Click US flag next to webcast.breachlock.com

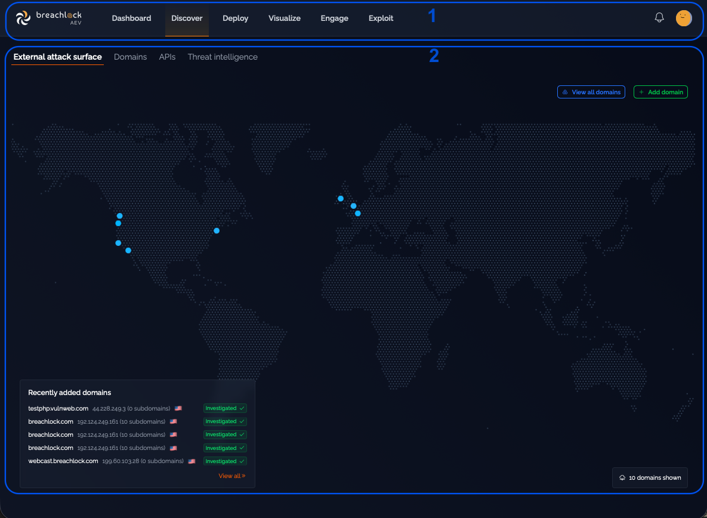coord(192,461)
